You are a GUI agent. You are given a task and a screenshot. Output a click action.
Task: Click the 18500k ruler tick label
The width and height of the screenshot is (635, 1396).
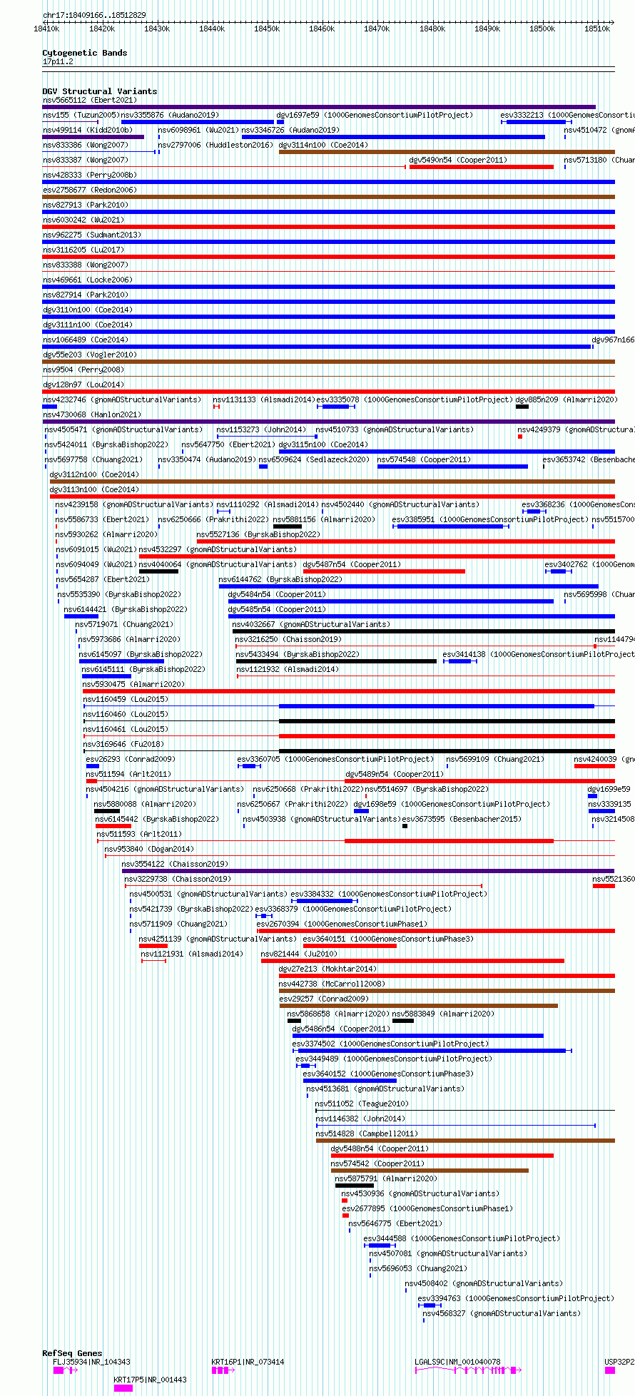point(542,29)
